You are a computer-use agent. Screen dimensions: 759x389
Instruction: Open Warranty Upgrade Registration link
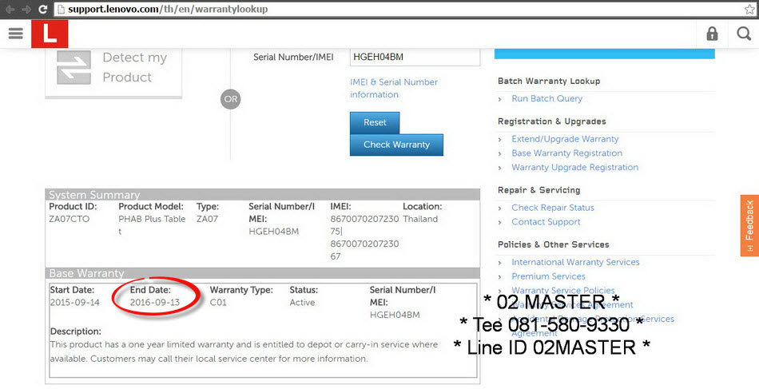(x=575, y=168)
